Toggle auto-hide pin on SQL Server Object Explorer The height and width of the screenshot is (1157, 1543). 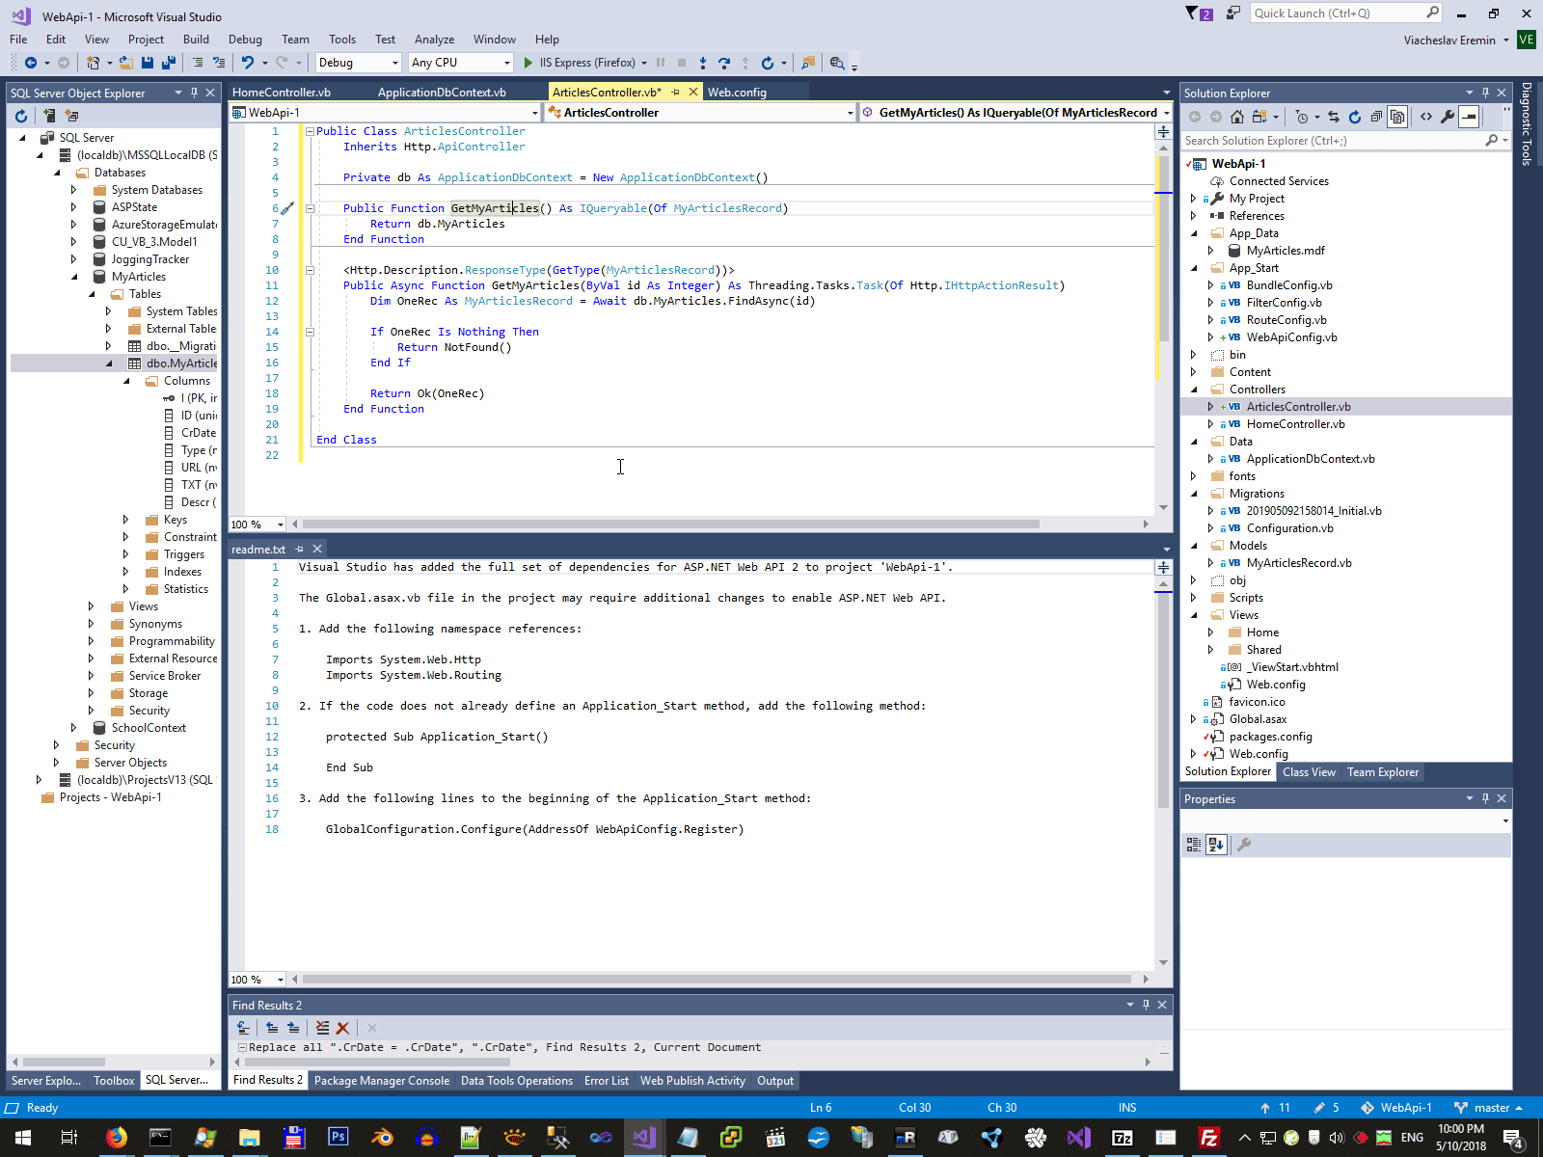pos(194,93)
